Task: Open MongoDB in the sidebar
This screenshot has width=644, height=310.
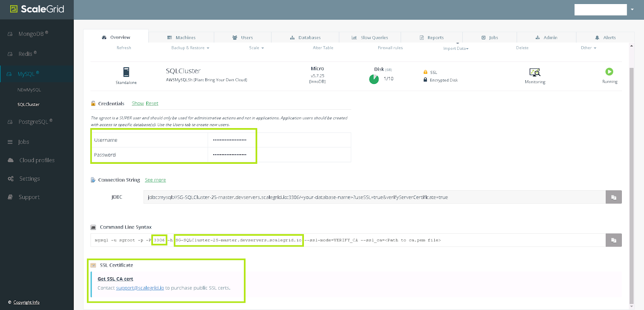Action: [33, 34]
